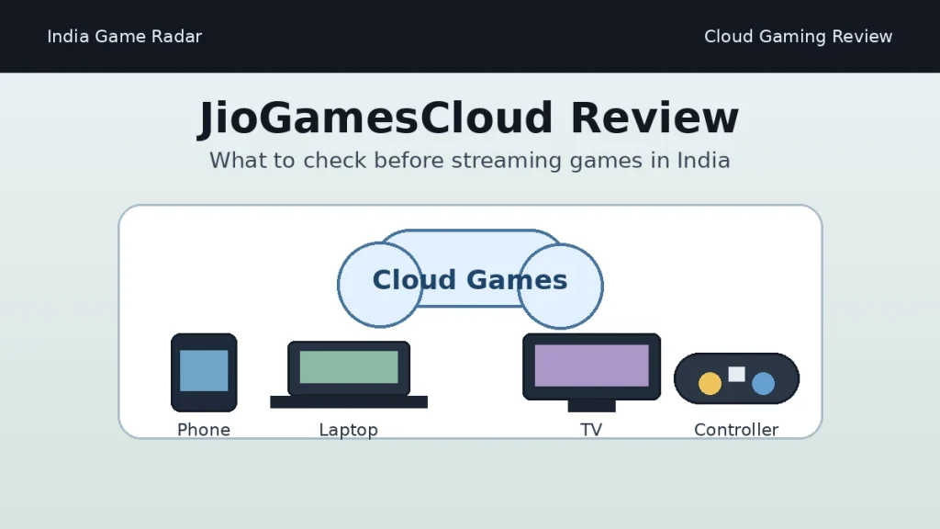
Task: Click the JioGamesCloud Review headline
Action: (469, 118)
